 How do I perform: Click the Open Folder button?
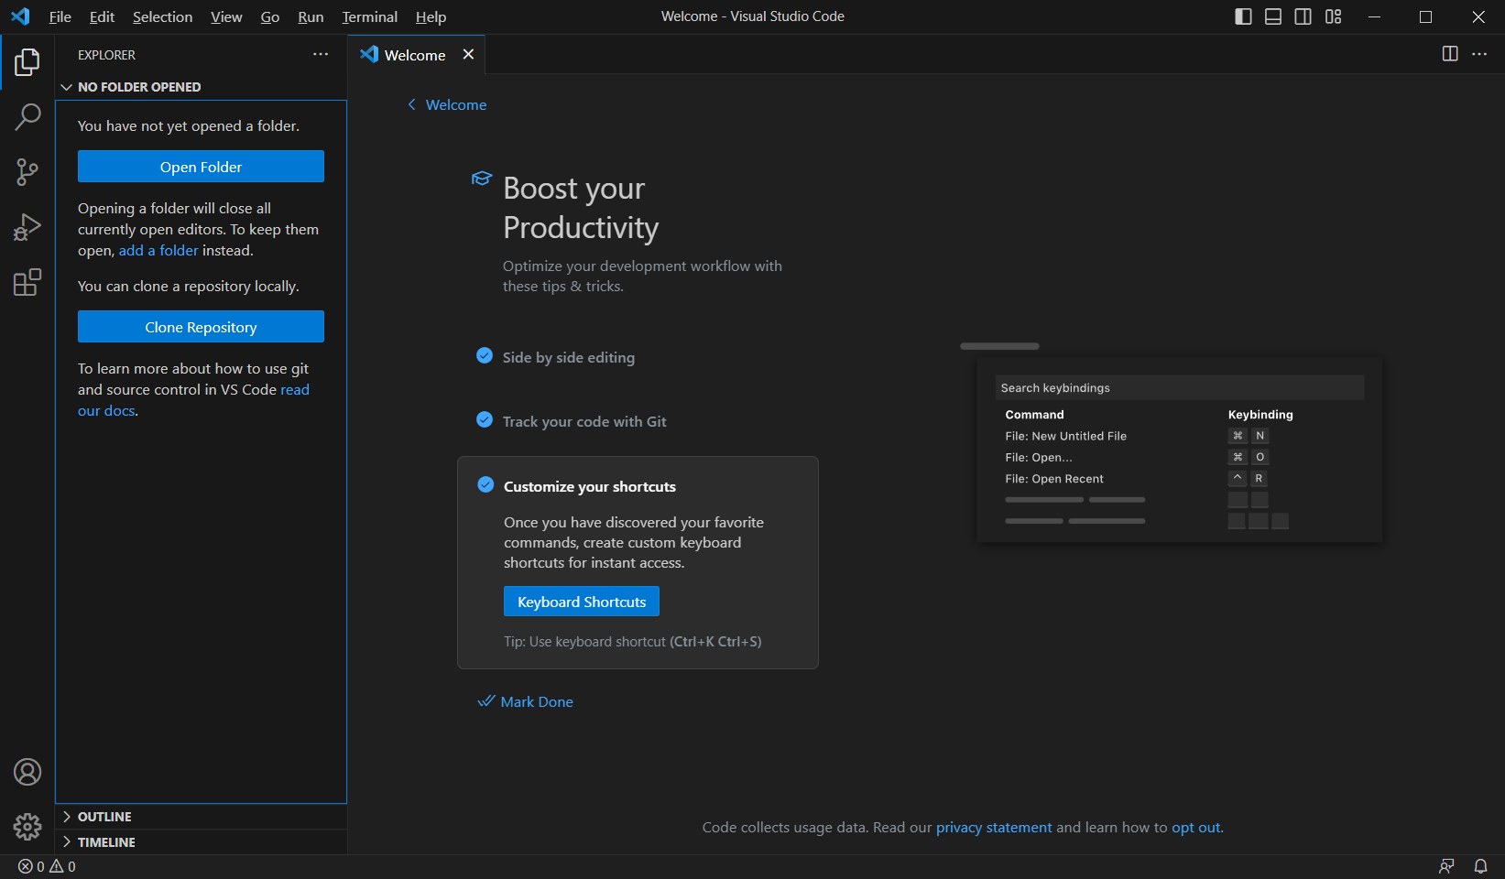click(201, 167)
